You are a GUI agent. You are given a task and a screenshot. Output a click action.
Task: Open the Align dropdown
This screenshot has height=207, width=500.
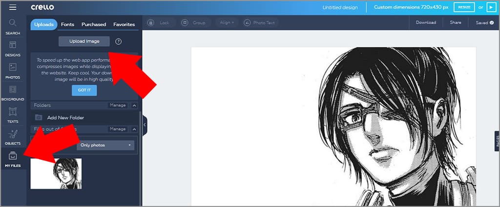(x=227, y=22)
